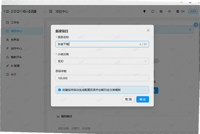Open the table layout icon in header

(161, 11)
